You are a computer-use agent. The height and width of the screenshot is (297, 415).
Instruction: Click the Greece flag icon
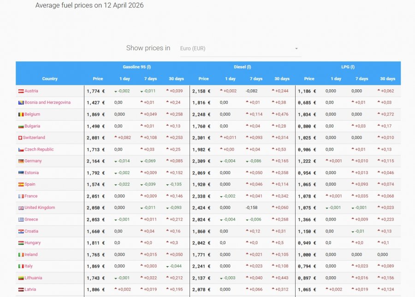21,220
